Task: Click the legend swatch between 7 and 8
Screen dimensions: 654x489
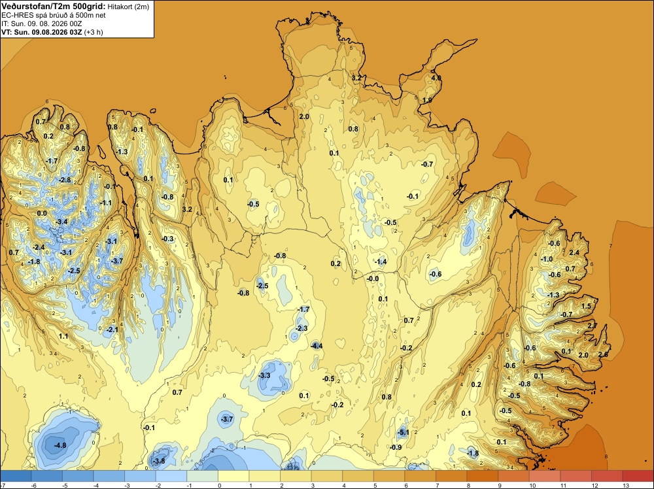Action: pos(452,476)
